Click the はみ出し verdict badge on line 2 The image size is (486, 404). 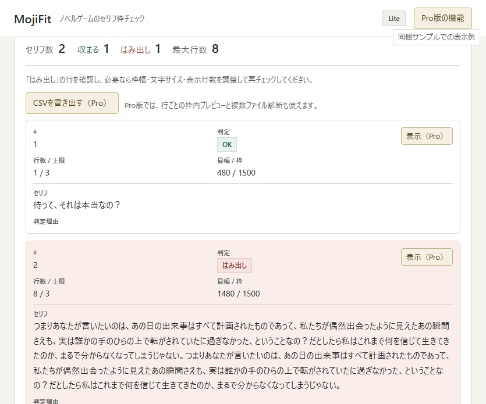pyautogui.click(x=235, y=265)
